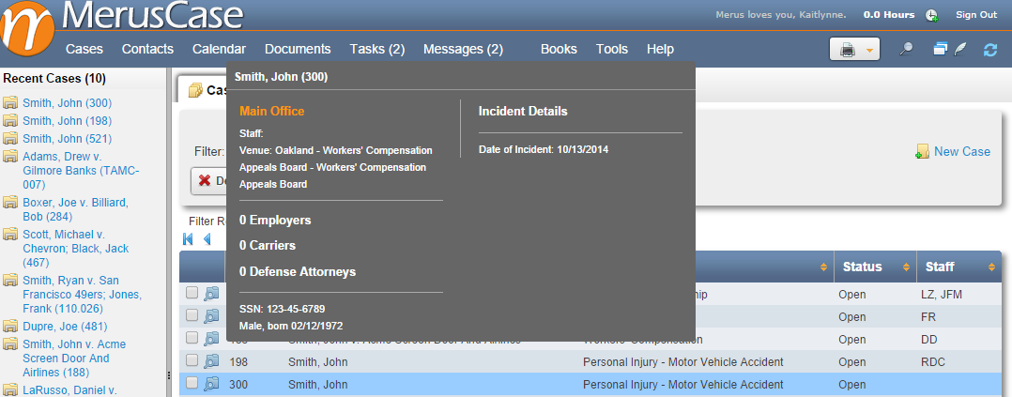Preview case in row with staff FR
This screenshot has width=1012, height=397.
[211, 316]
